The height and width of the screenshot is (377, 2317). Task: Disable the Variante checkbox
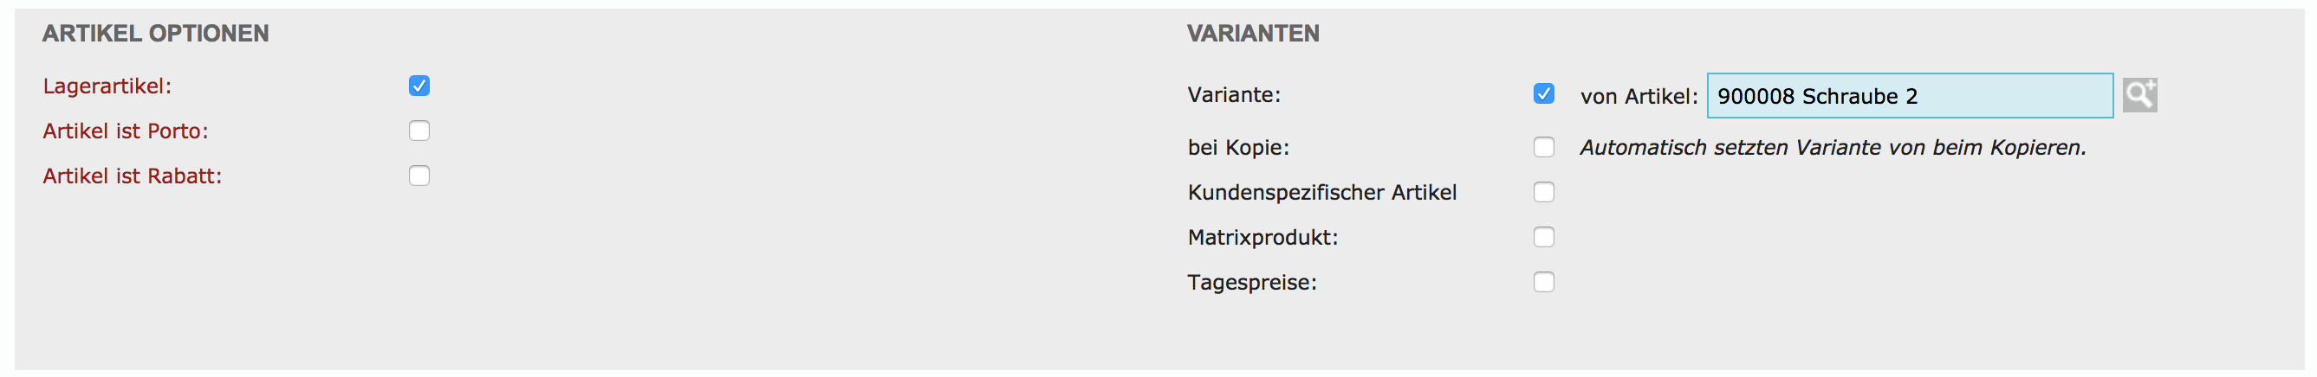(1543, 93)
